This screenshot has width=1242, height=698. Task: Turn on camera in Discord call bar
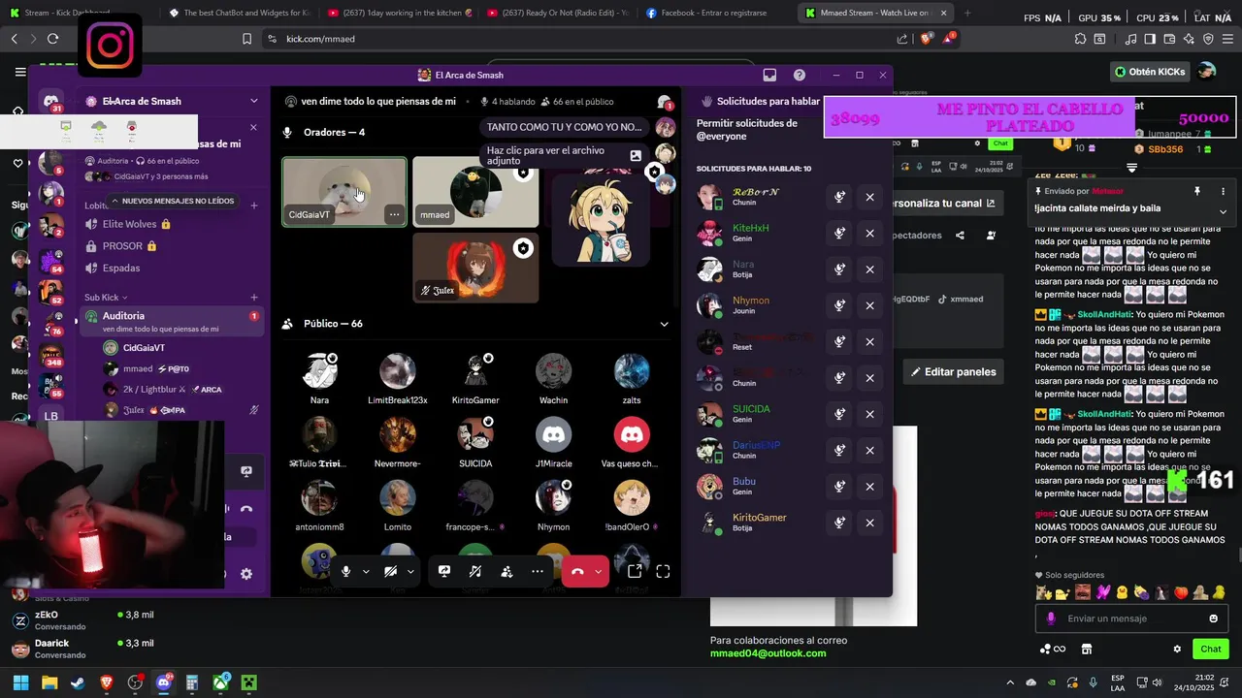392,572
